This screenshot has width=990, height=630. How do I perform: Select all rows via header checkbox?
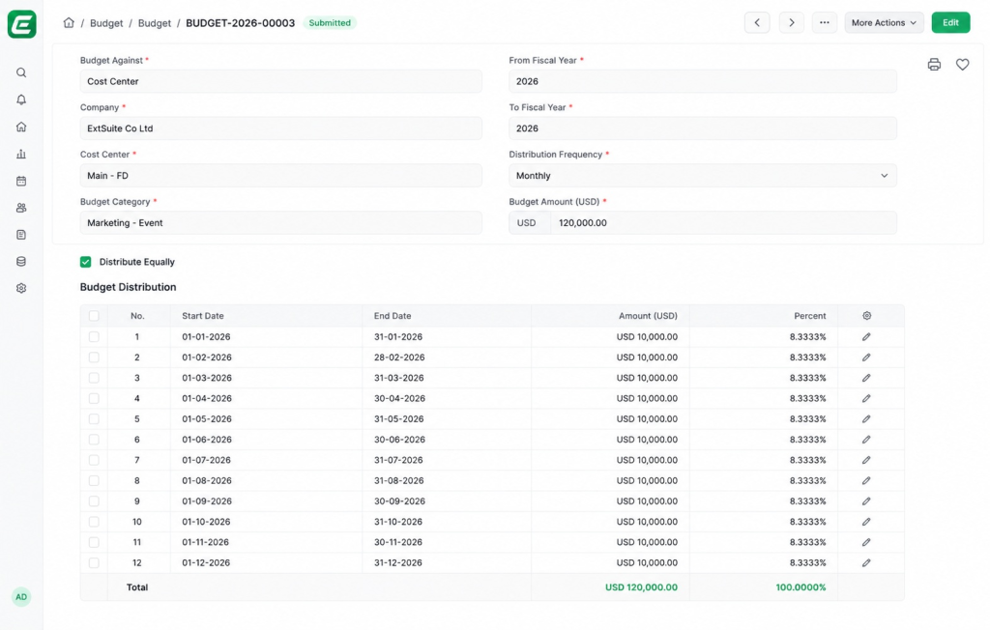pos(94,316)
